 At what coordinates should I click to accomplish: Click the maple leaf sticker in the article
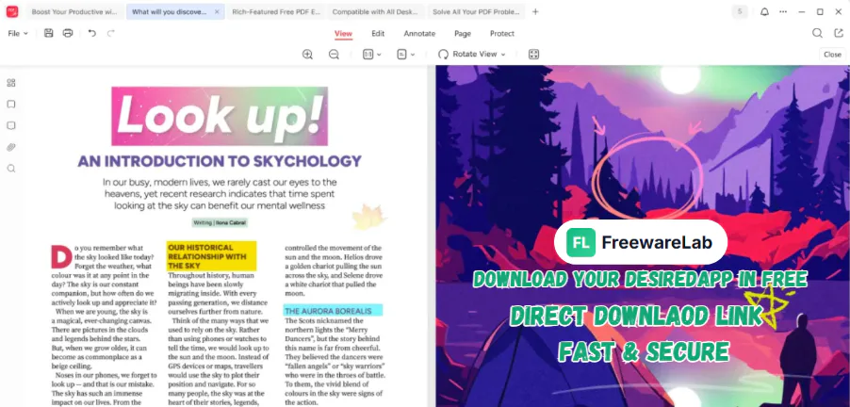tap(368, 218)
